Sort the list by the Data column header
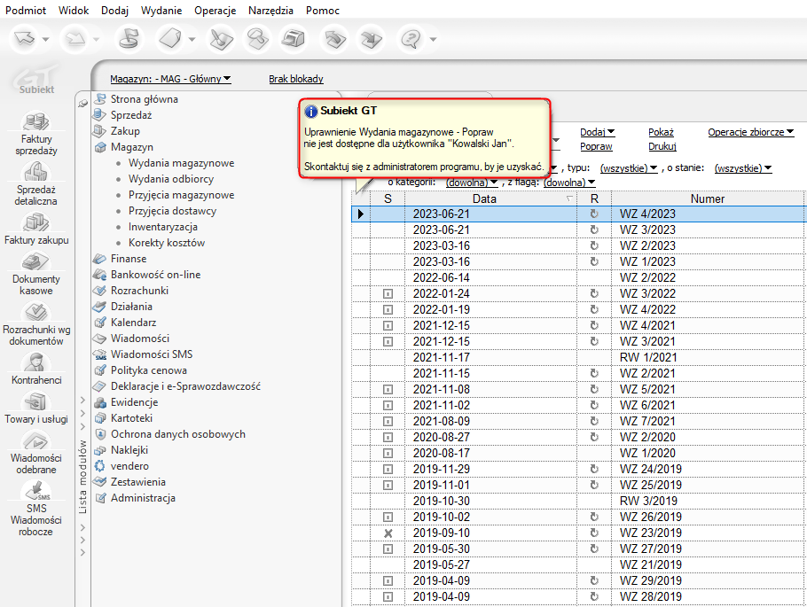This screenshot has height=607, width=807. (484, 198)
